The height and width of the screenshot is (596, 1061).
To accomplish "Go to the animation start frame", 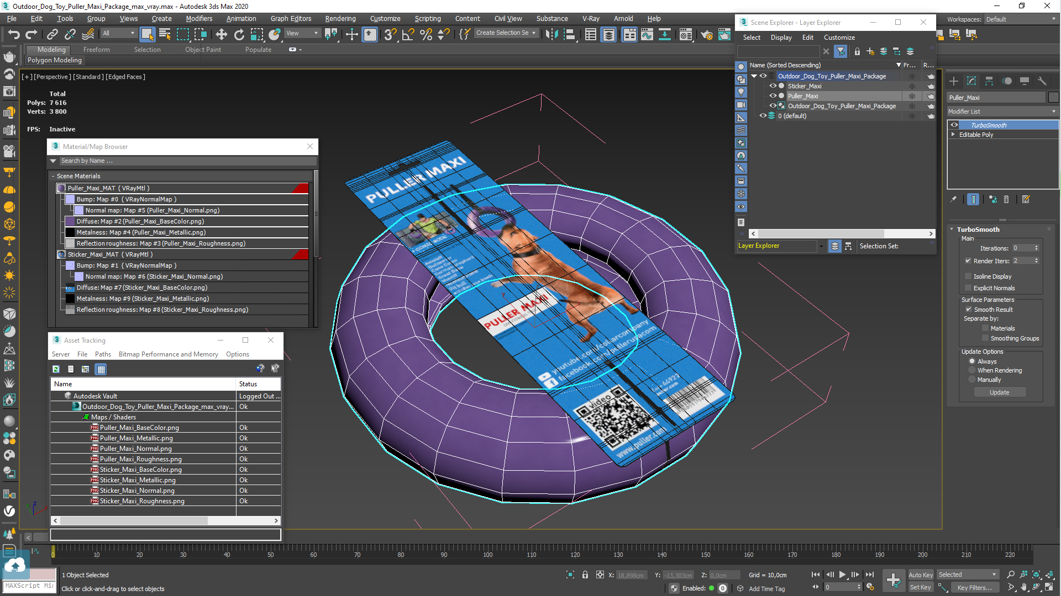I will coord(816,574).
